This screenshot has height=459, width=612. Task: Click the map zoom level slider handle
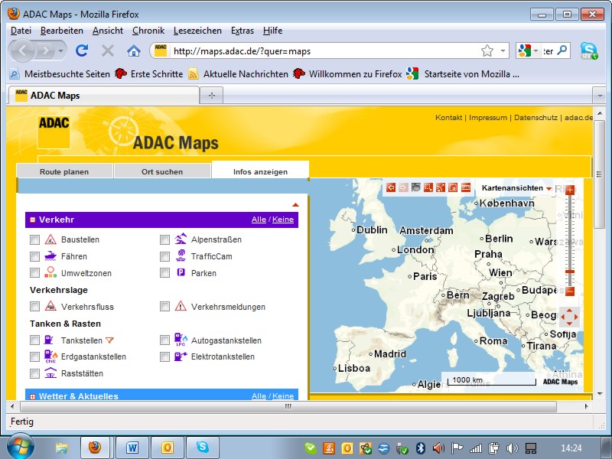(570, 272)
